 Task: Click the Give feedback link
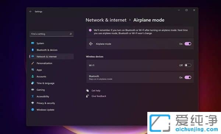(99, 96)
